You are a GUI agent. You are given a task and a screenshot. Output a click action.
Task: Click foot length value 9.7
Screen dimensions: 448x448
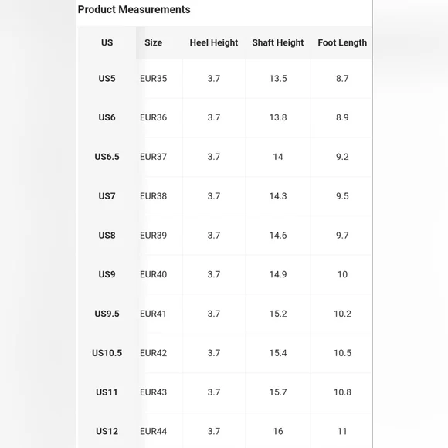[342, 235]
